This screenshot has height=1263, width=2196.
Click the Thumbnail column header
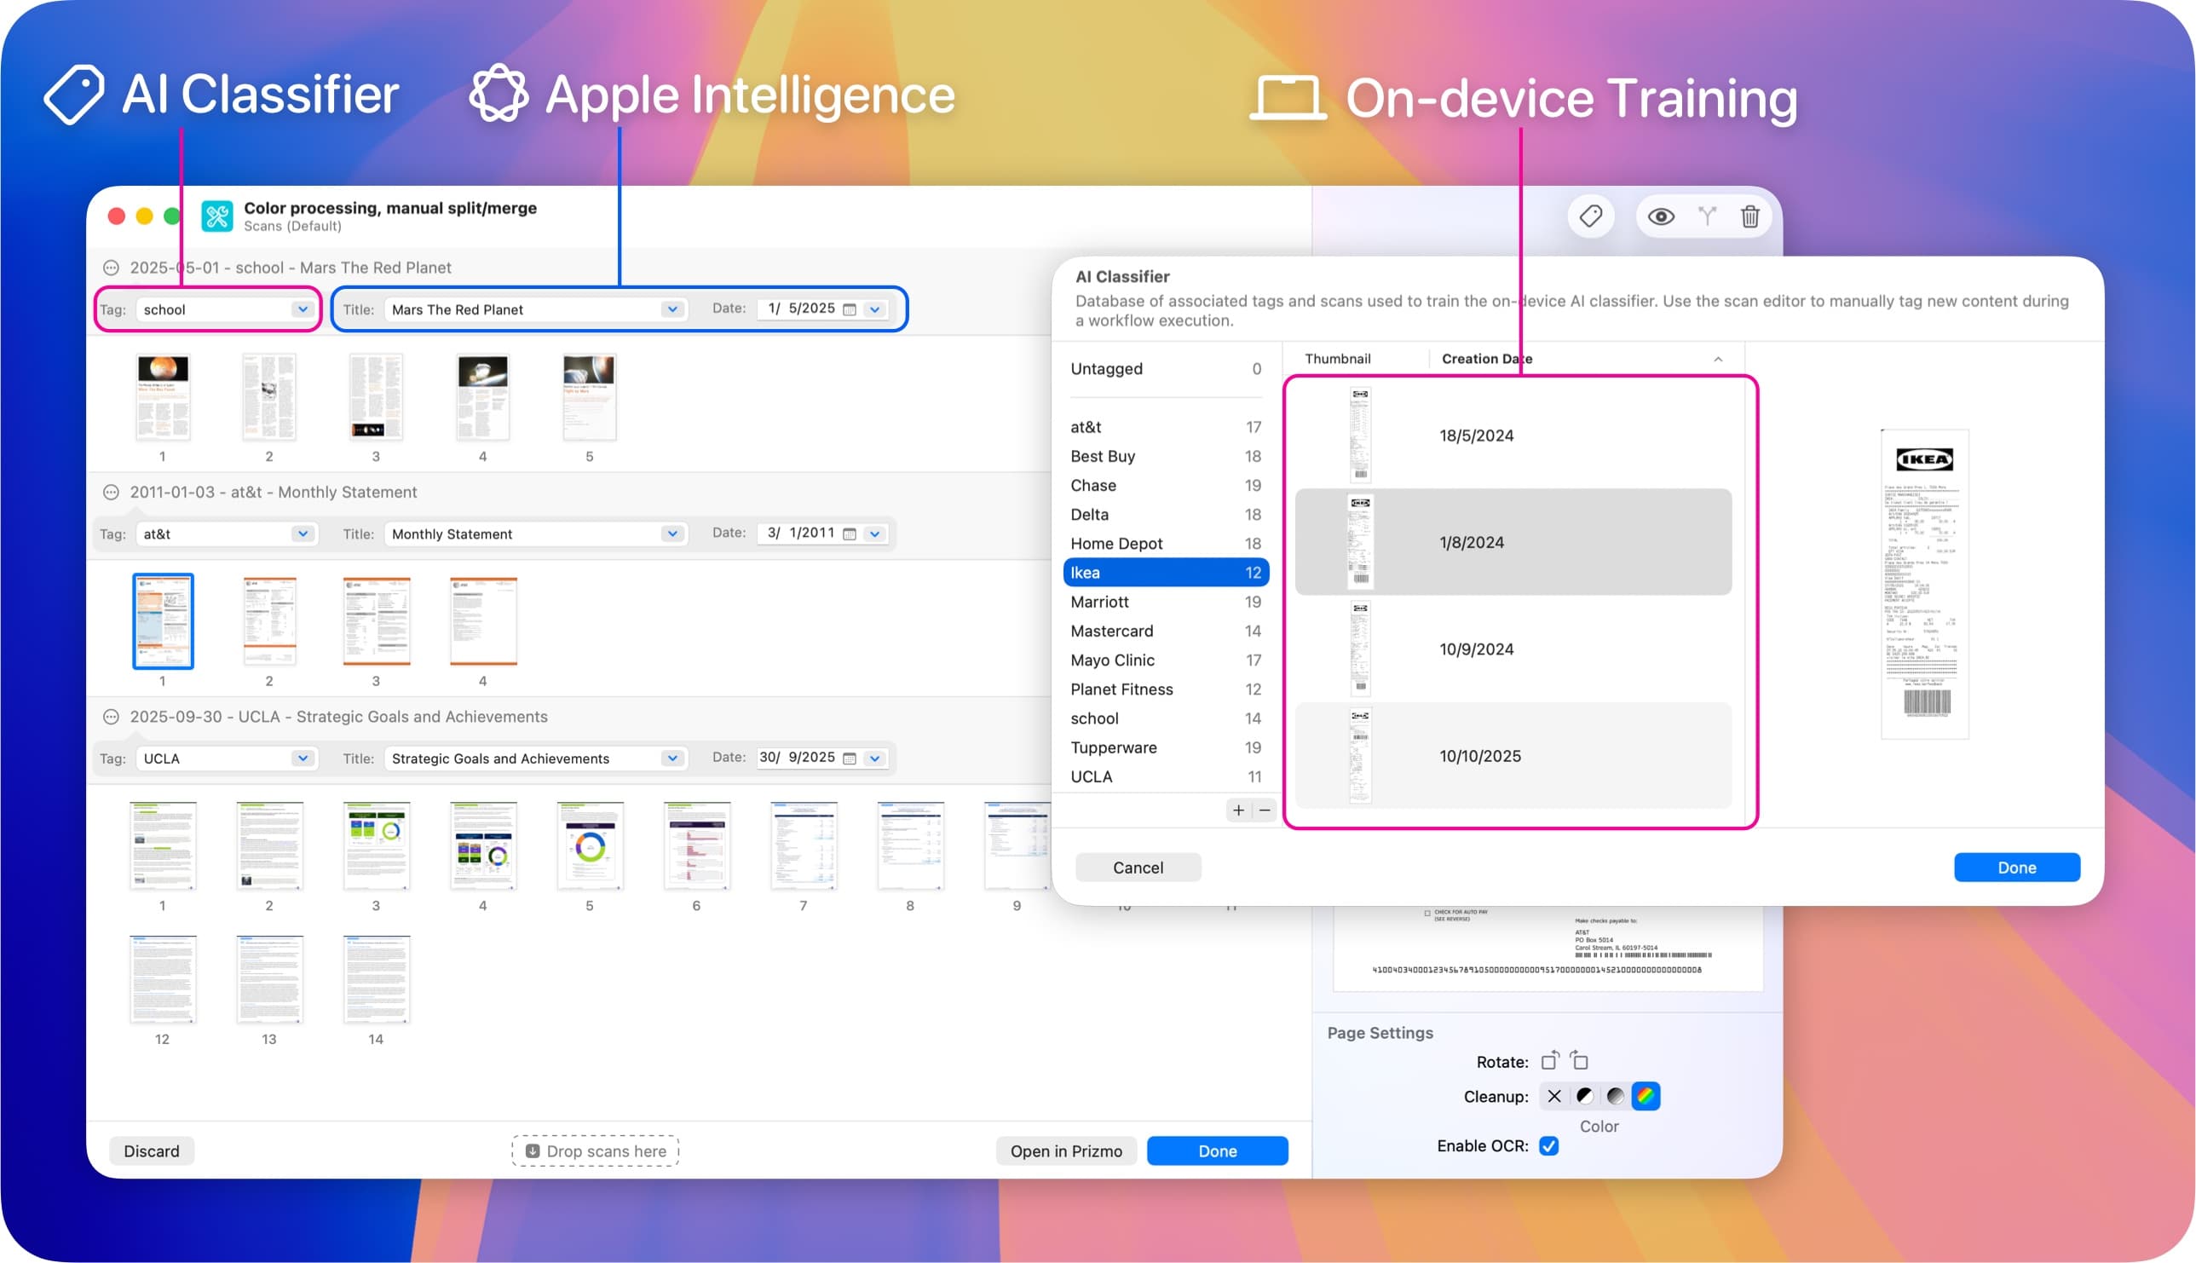(1336, 358)
